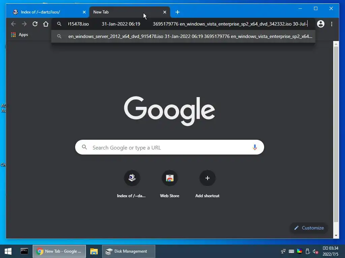The width and height of the screenshot is (345, 258).
Task: Maximize the Chrome window
Action: click(315, 8)
